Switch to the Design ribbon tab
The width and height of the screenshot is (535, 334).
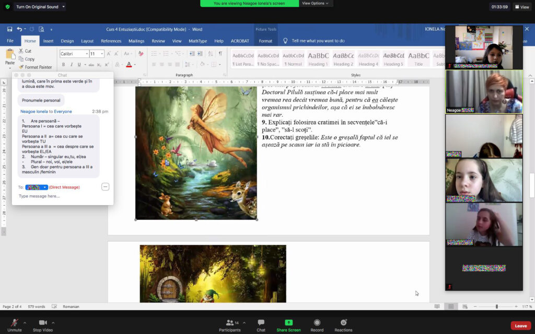67,41
